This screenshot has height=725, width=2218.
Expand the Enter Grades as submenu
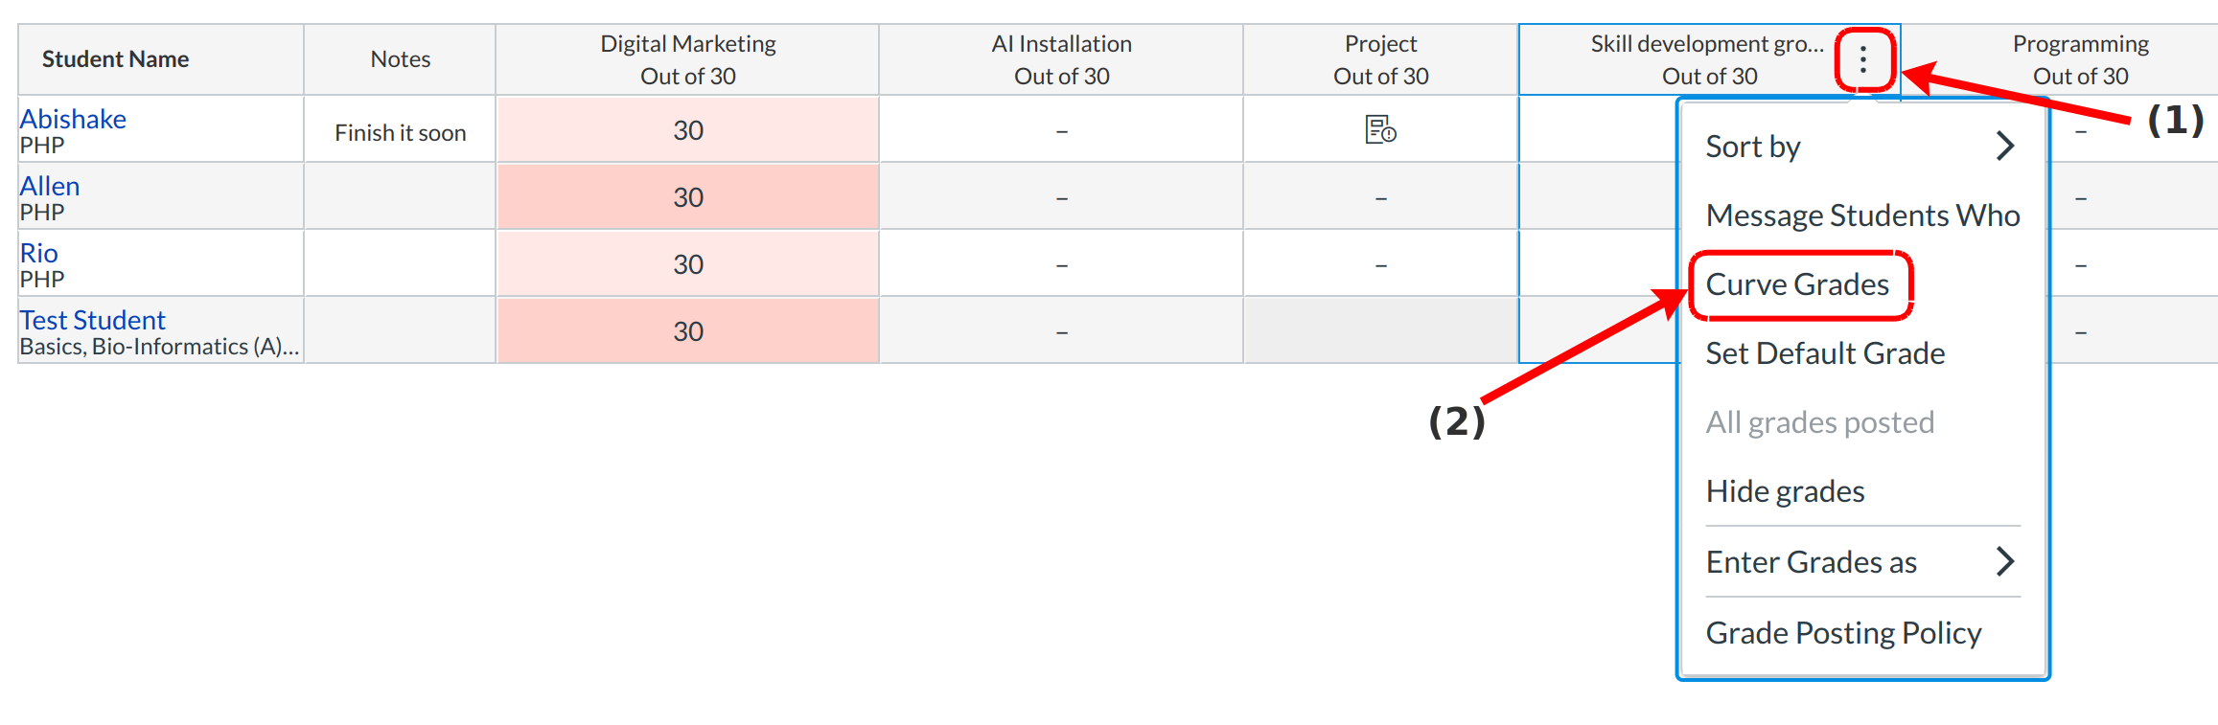tap(1861, 562)
